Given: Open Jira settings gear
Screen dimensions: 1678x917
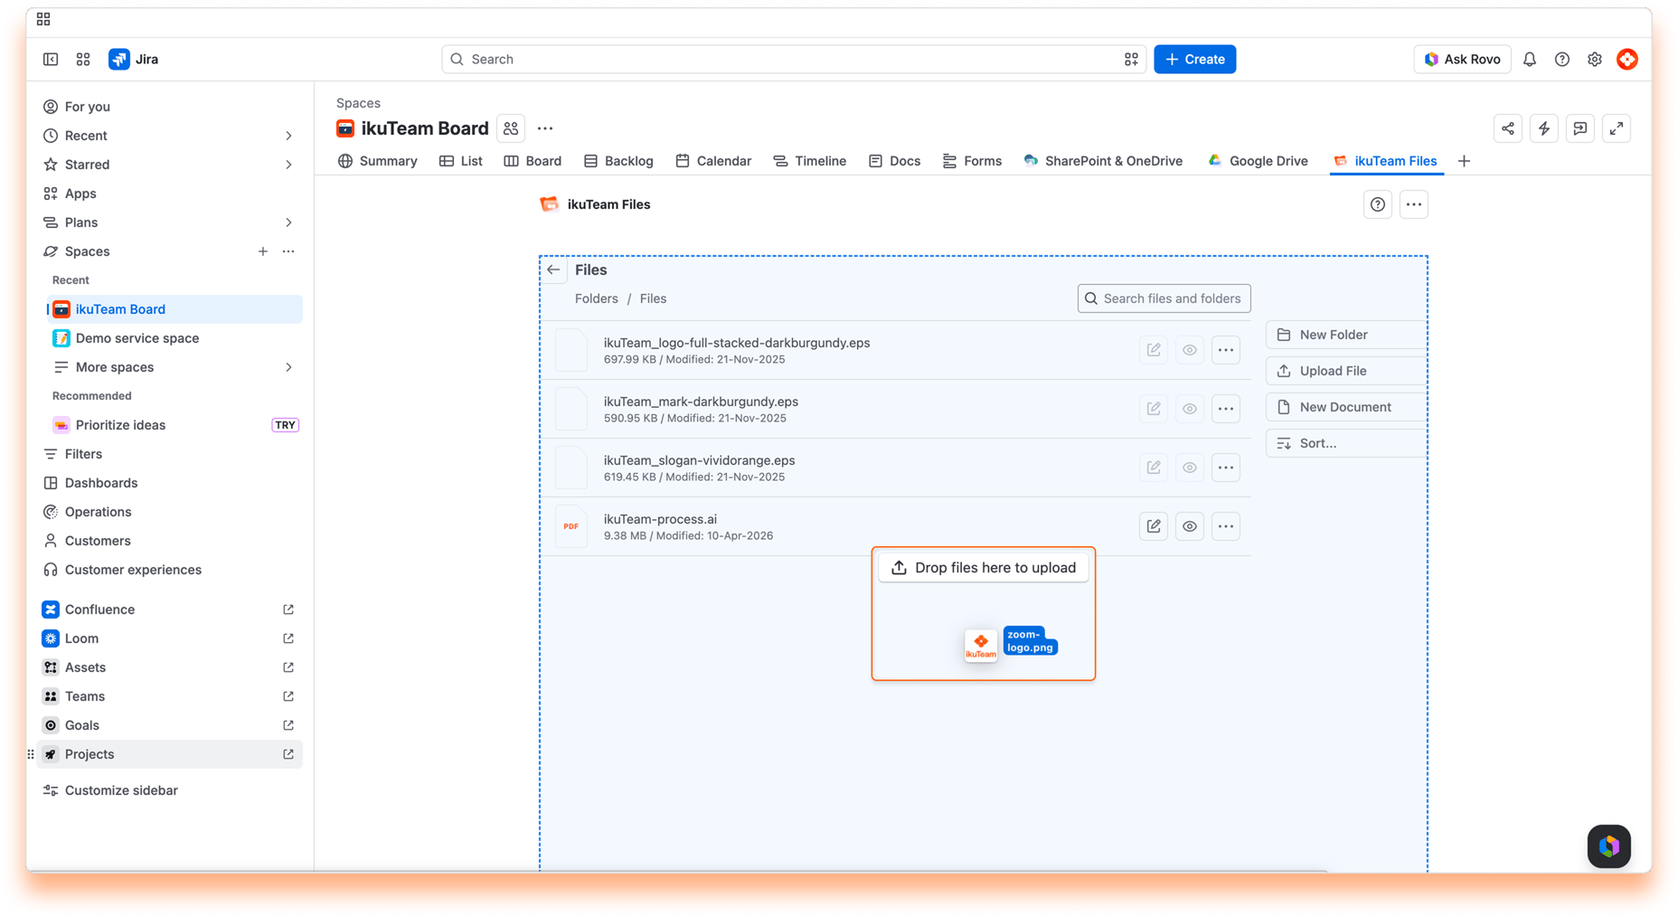Looking at the screenshot, I should (x=1595, y=60).
